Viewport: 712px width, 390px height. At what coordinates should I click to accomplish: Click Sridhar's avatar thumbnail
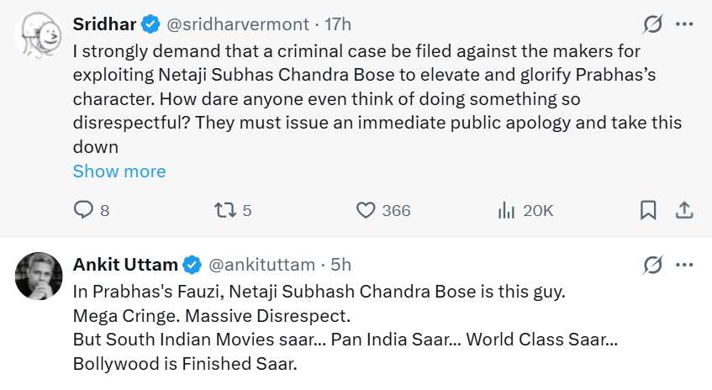point(39,36)
